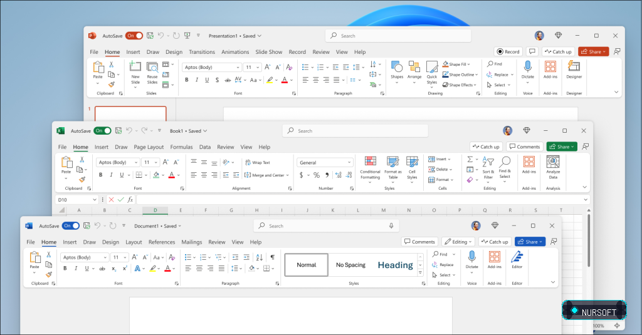Start Dictate in Word ribbon
The image size is (642, 335).
(471, 261)
